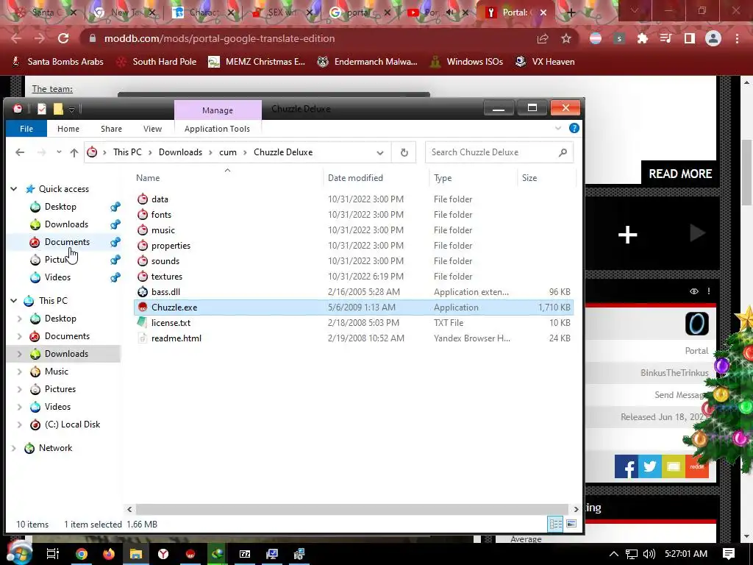Open the sounds folder
Viewport: 753px width, 565px height.
pyautogui.click(x=165, y=260)
